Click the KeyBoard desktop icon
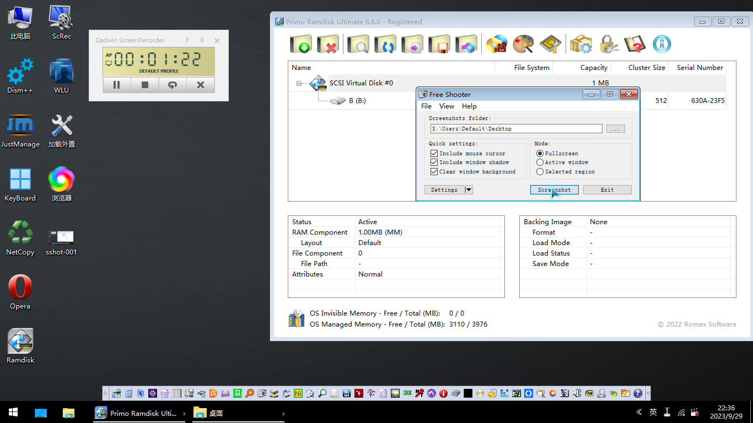753x423 pixels. click(x=20, y=184)
